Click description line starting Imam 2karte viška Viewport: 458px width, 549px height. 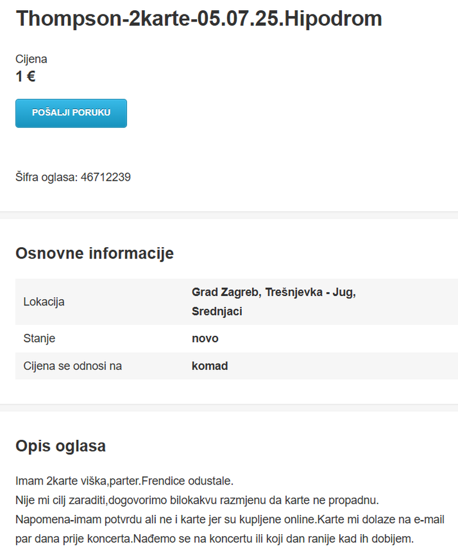coord(124,481)
